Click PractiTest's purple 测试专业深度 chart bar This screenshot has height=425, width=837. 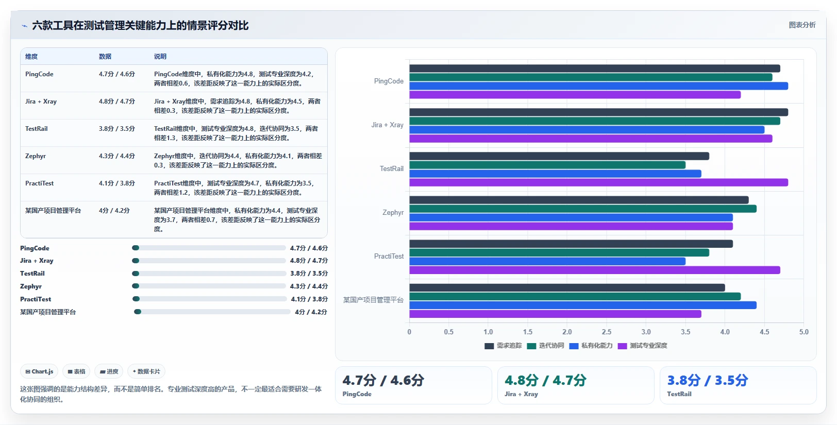coord(595,270)
